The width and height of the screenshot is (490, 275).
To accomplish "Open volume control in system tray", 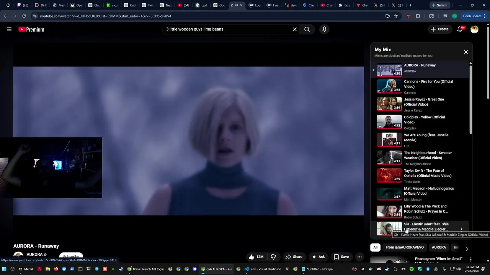I will click(459, 269).
